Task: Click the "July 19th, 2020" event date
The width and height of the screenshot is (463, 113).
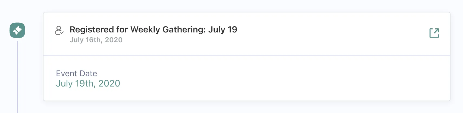Action: (x=88, y=84)
